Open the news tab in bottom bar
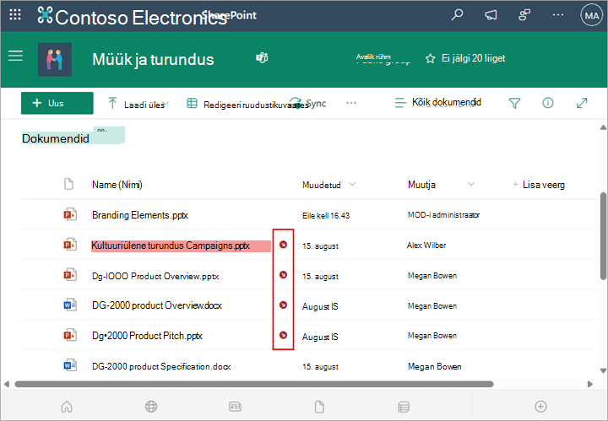The width and height of the screenshot is (608, 421). tap(235, 407)
